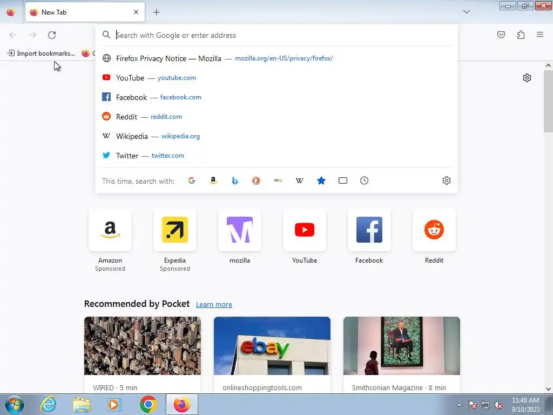The width and height of the screenshot is (553, 415).
Task: Click the muted volume tray icon
Action: 498,405
